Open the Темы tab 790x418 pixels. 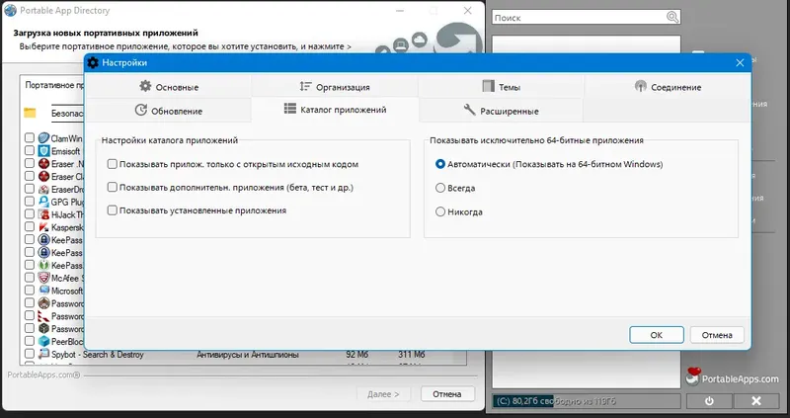[501, 87]
